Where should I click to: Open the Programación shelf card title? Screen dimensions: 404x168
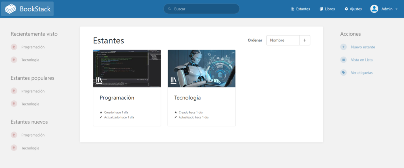(117, 98)
